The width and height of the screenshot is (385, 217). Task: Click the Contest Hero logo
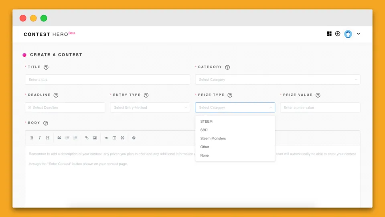coord(49,34)
